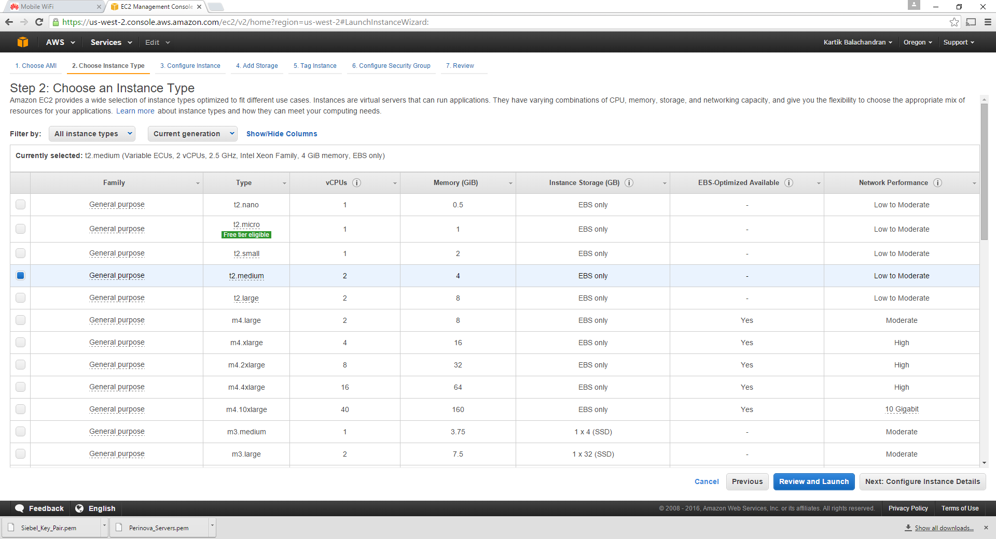Go to 7. Review step

(x=460, y=66)
